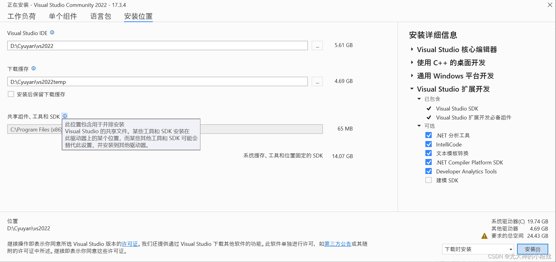Collapse Visual Studio 扩展开发 node
Image resolution: width=556 pixels, height=262 pixels.
coord(412,89)
